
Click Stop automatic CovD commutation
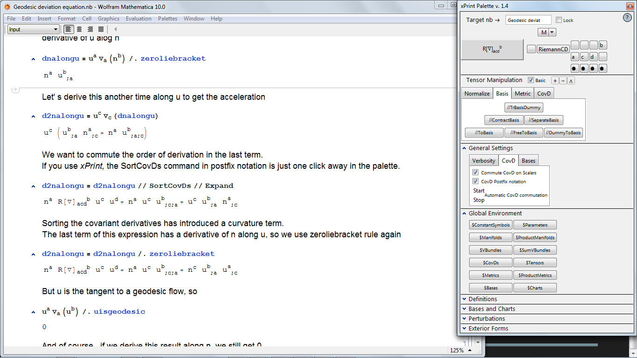478,200
